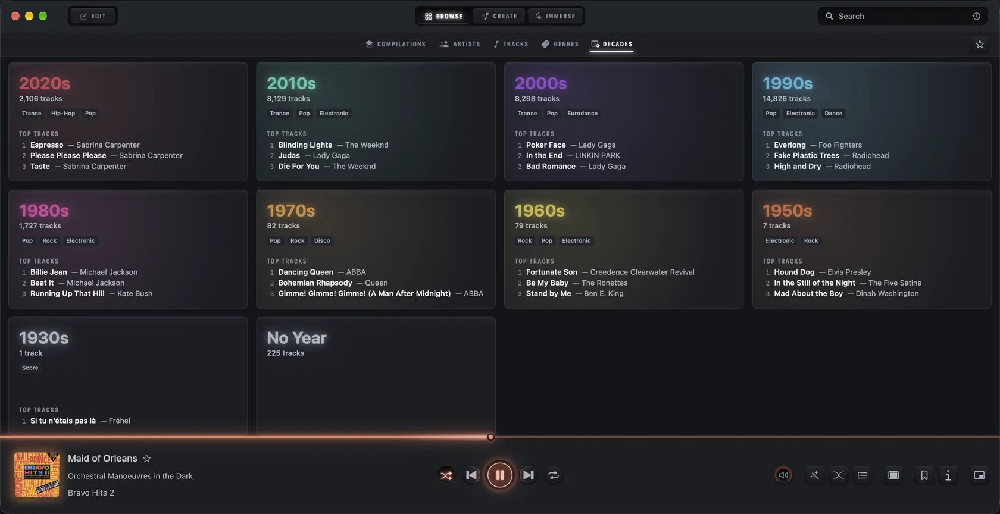Open the 1950s decade heading
This screenshot has height=514, width=1000.
pos(787,211)
